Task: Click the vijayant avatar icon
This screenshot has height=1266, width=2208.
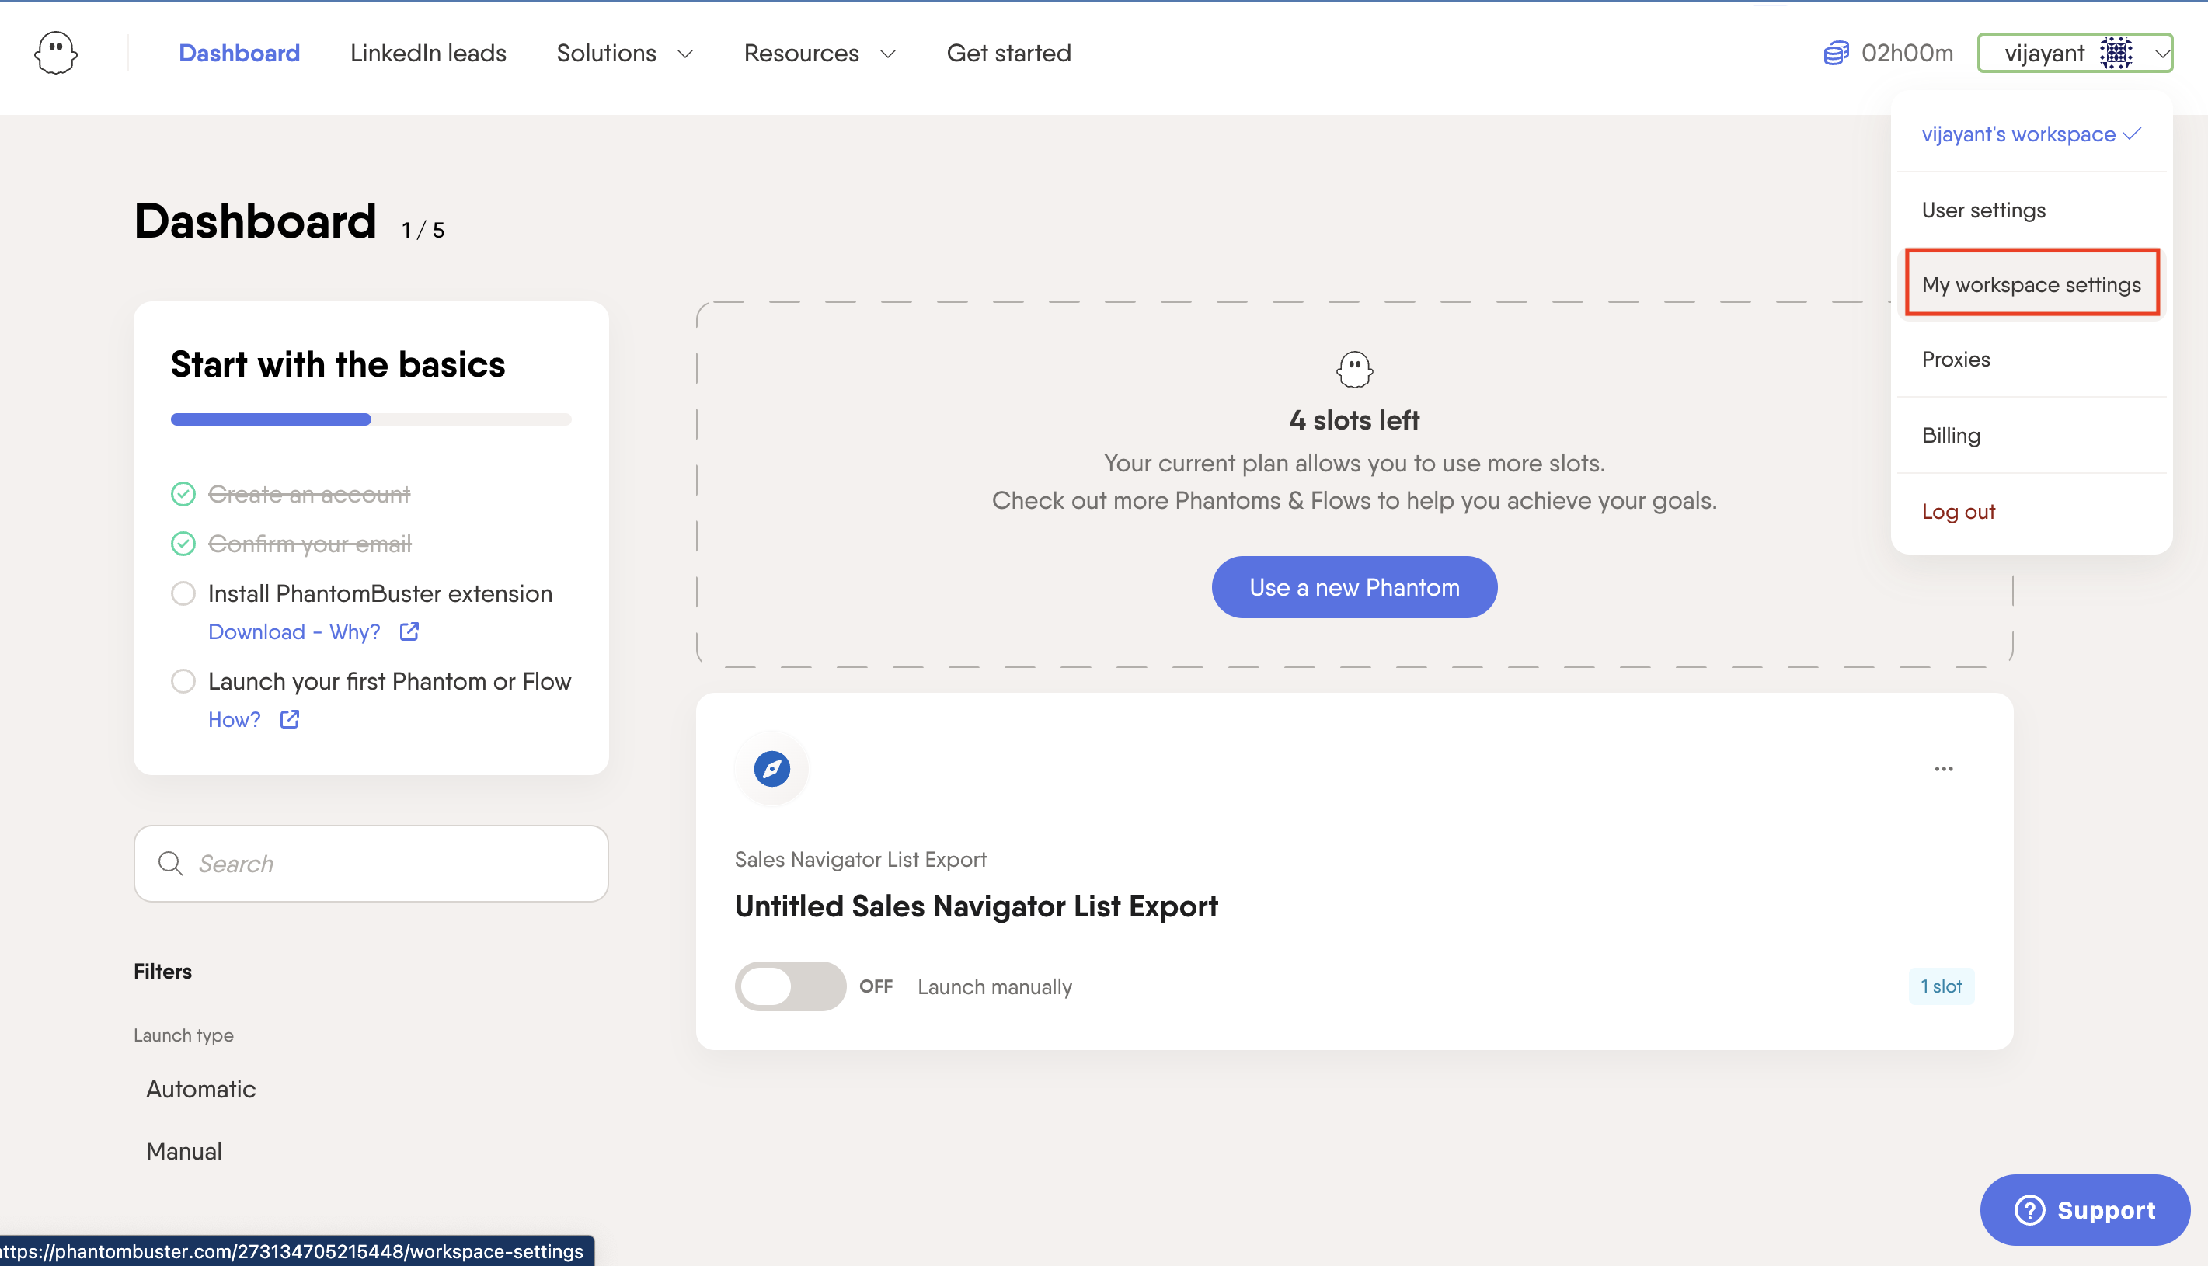Action: [2115, 54]
